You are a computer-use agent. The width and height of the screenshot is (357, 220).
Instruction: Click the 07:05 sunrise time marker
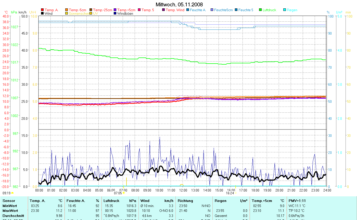coord(118,193)
